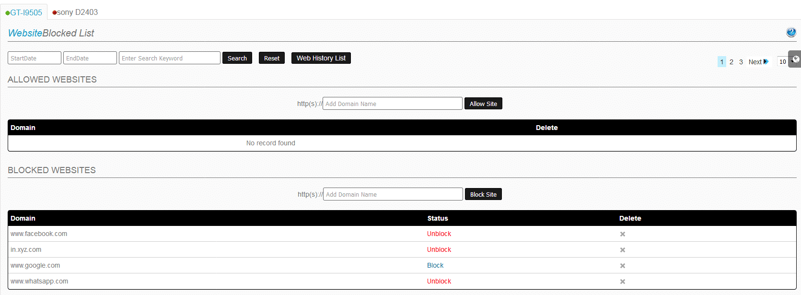
Task: Select the in.xyz.com domain text
Action: click(26, 249)
